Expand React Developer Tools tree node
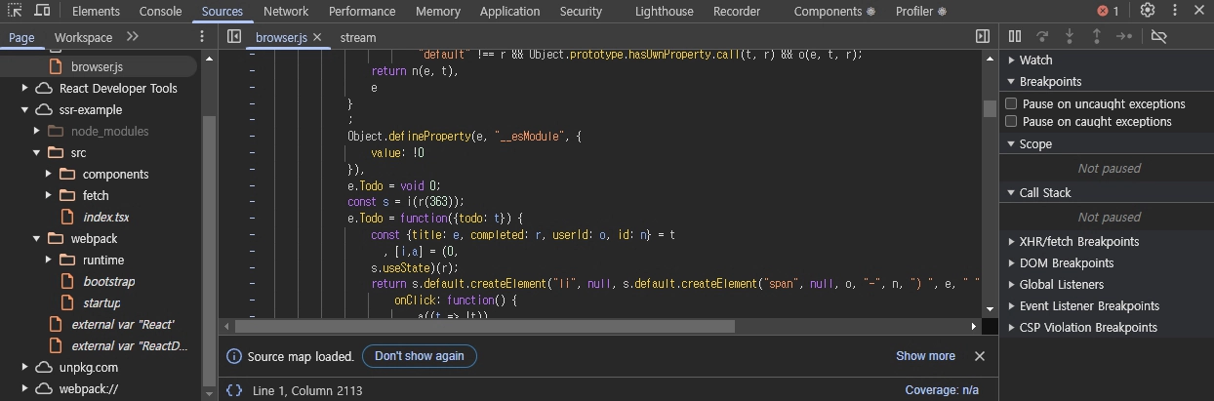Viewport: 1214px width, 401px height. [25, 88]
